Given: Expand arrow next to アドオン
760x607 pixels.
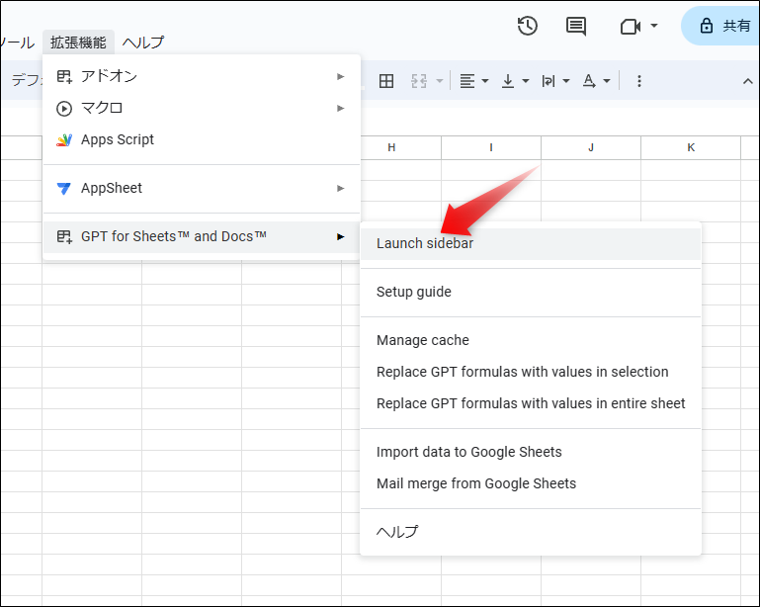Looking at the screenshot, I should [x=341, y=76].
